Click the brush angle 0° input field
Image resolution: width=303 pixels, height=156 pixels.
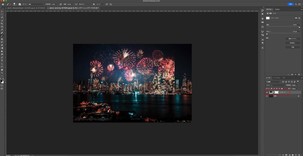pos(101,4)
